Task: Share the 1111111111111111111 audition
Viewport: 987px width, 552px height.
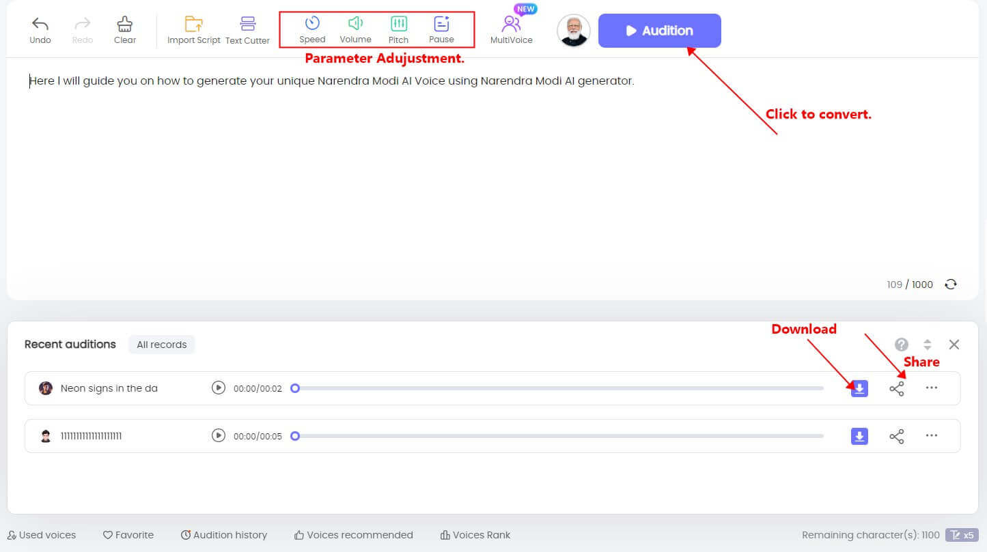Action: pyautogui.click(x=897, y=437)
